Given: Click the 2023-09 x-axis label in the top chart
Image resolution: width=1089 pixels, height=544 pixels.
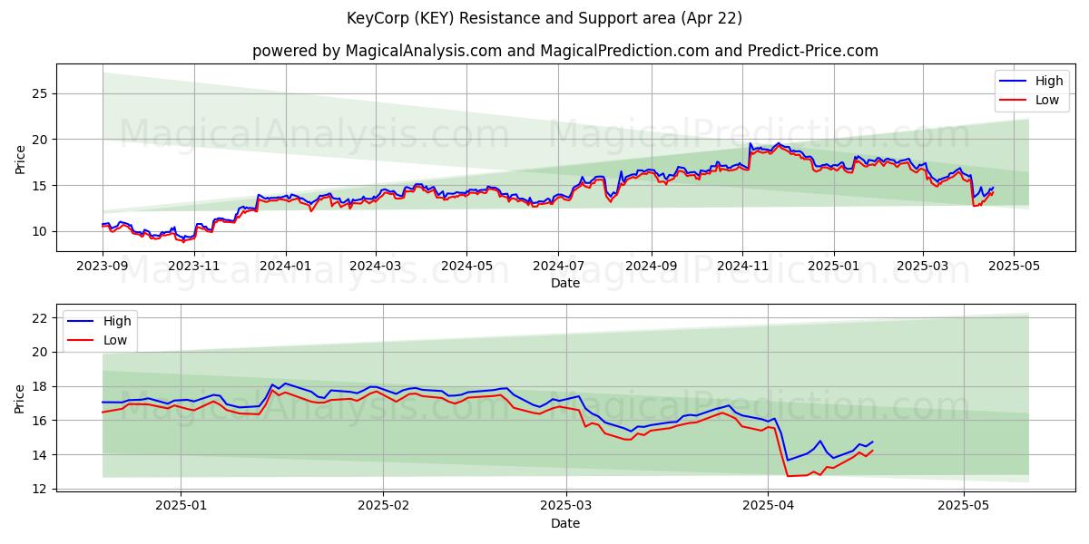Looking at the screenshot, I should (102, 267).
